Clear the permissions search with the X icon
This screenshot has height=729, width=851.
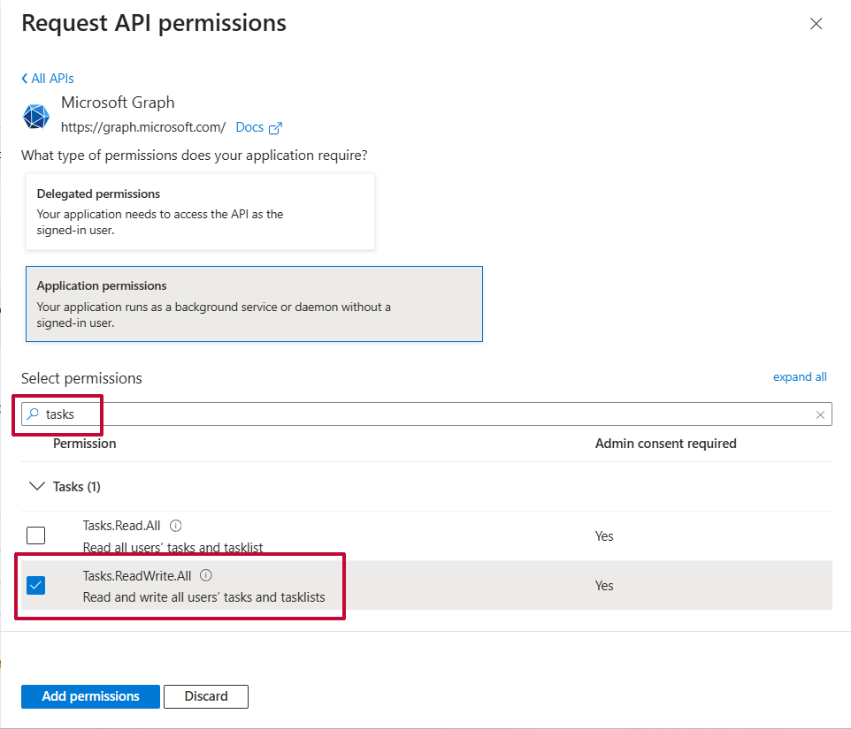[x=820, y=414]
